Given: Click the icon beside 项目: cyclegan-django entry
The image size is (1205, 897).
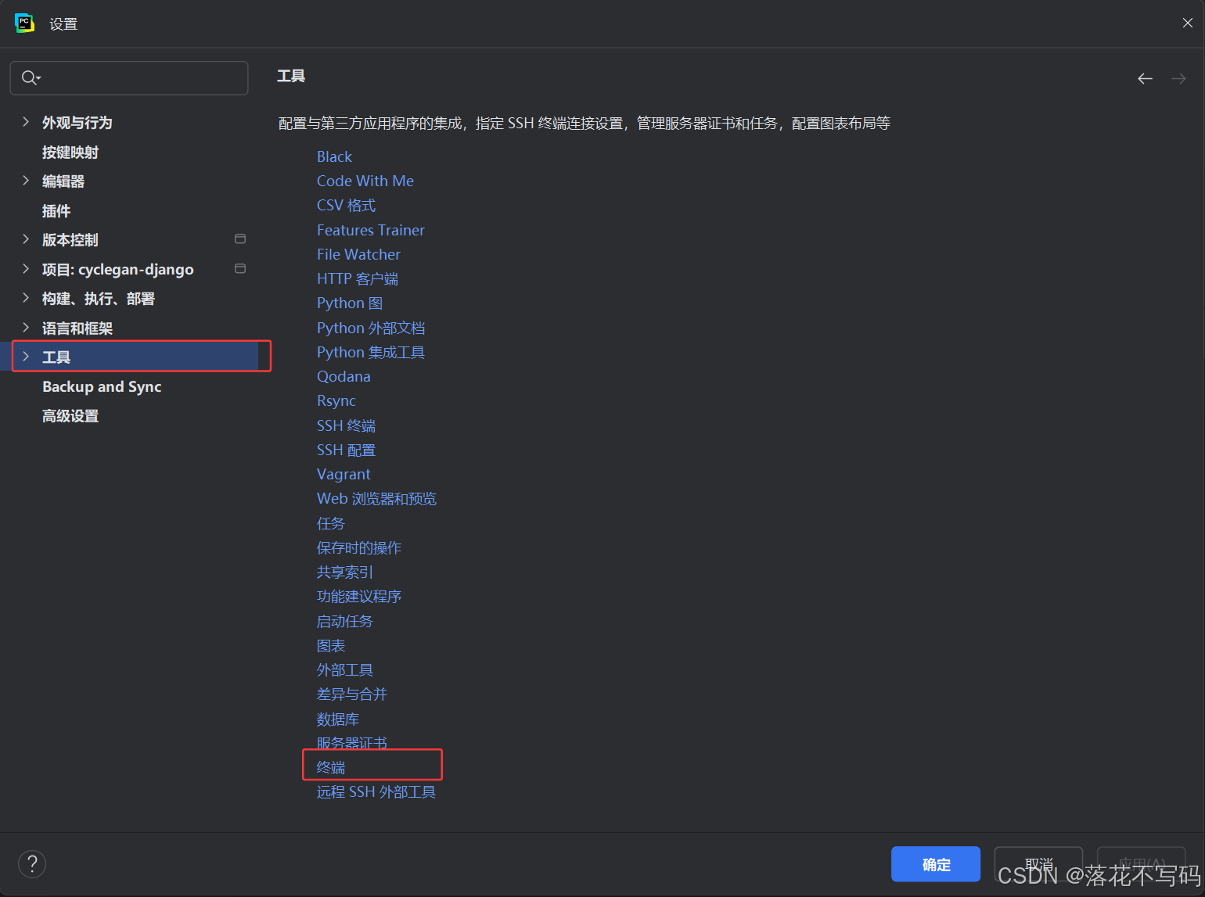Looking at the screenshot, I should pyautogui.click(x=240, y=267).
